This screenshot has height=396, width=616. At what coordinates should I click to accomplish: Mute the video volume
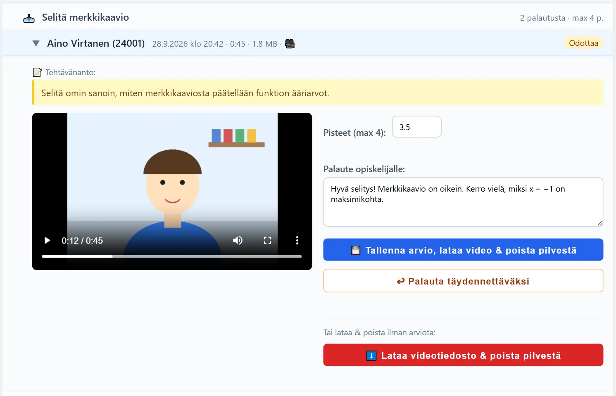(x=238, y=240)
